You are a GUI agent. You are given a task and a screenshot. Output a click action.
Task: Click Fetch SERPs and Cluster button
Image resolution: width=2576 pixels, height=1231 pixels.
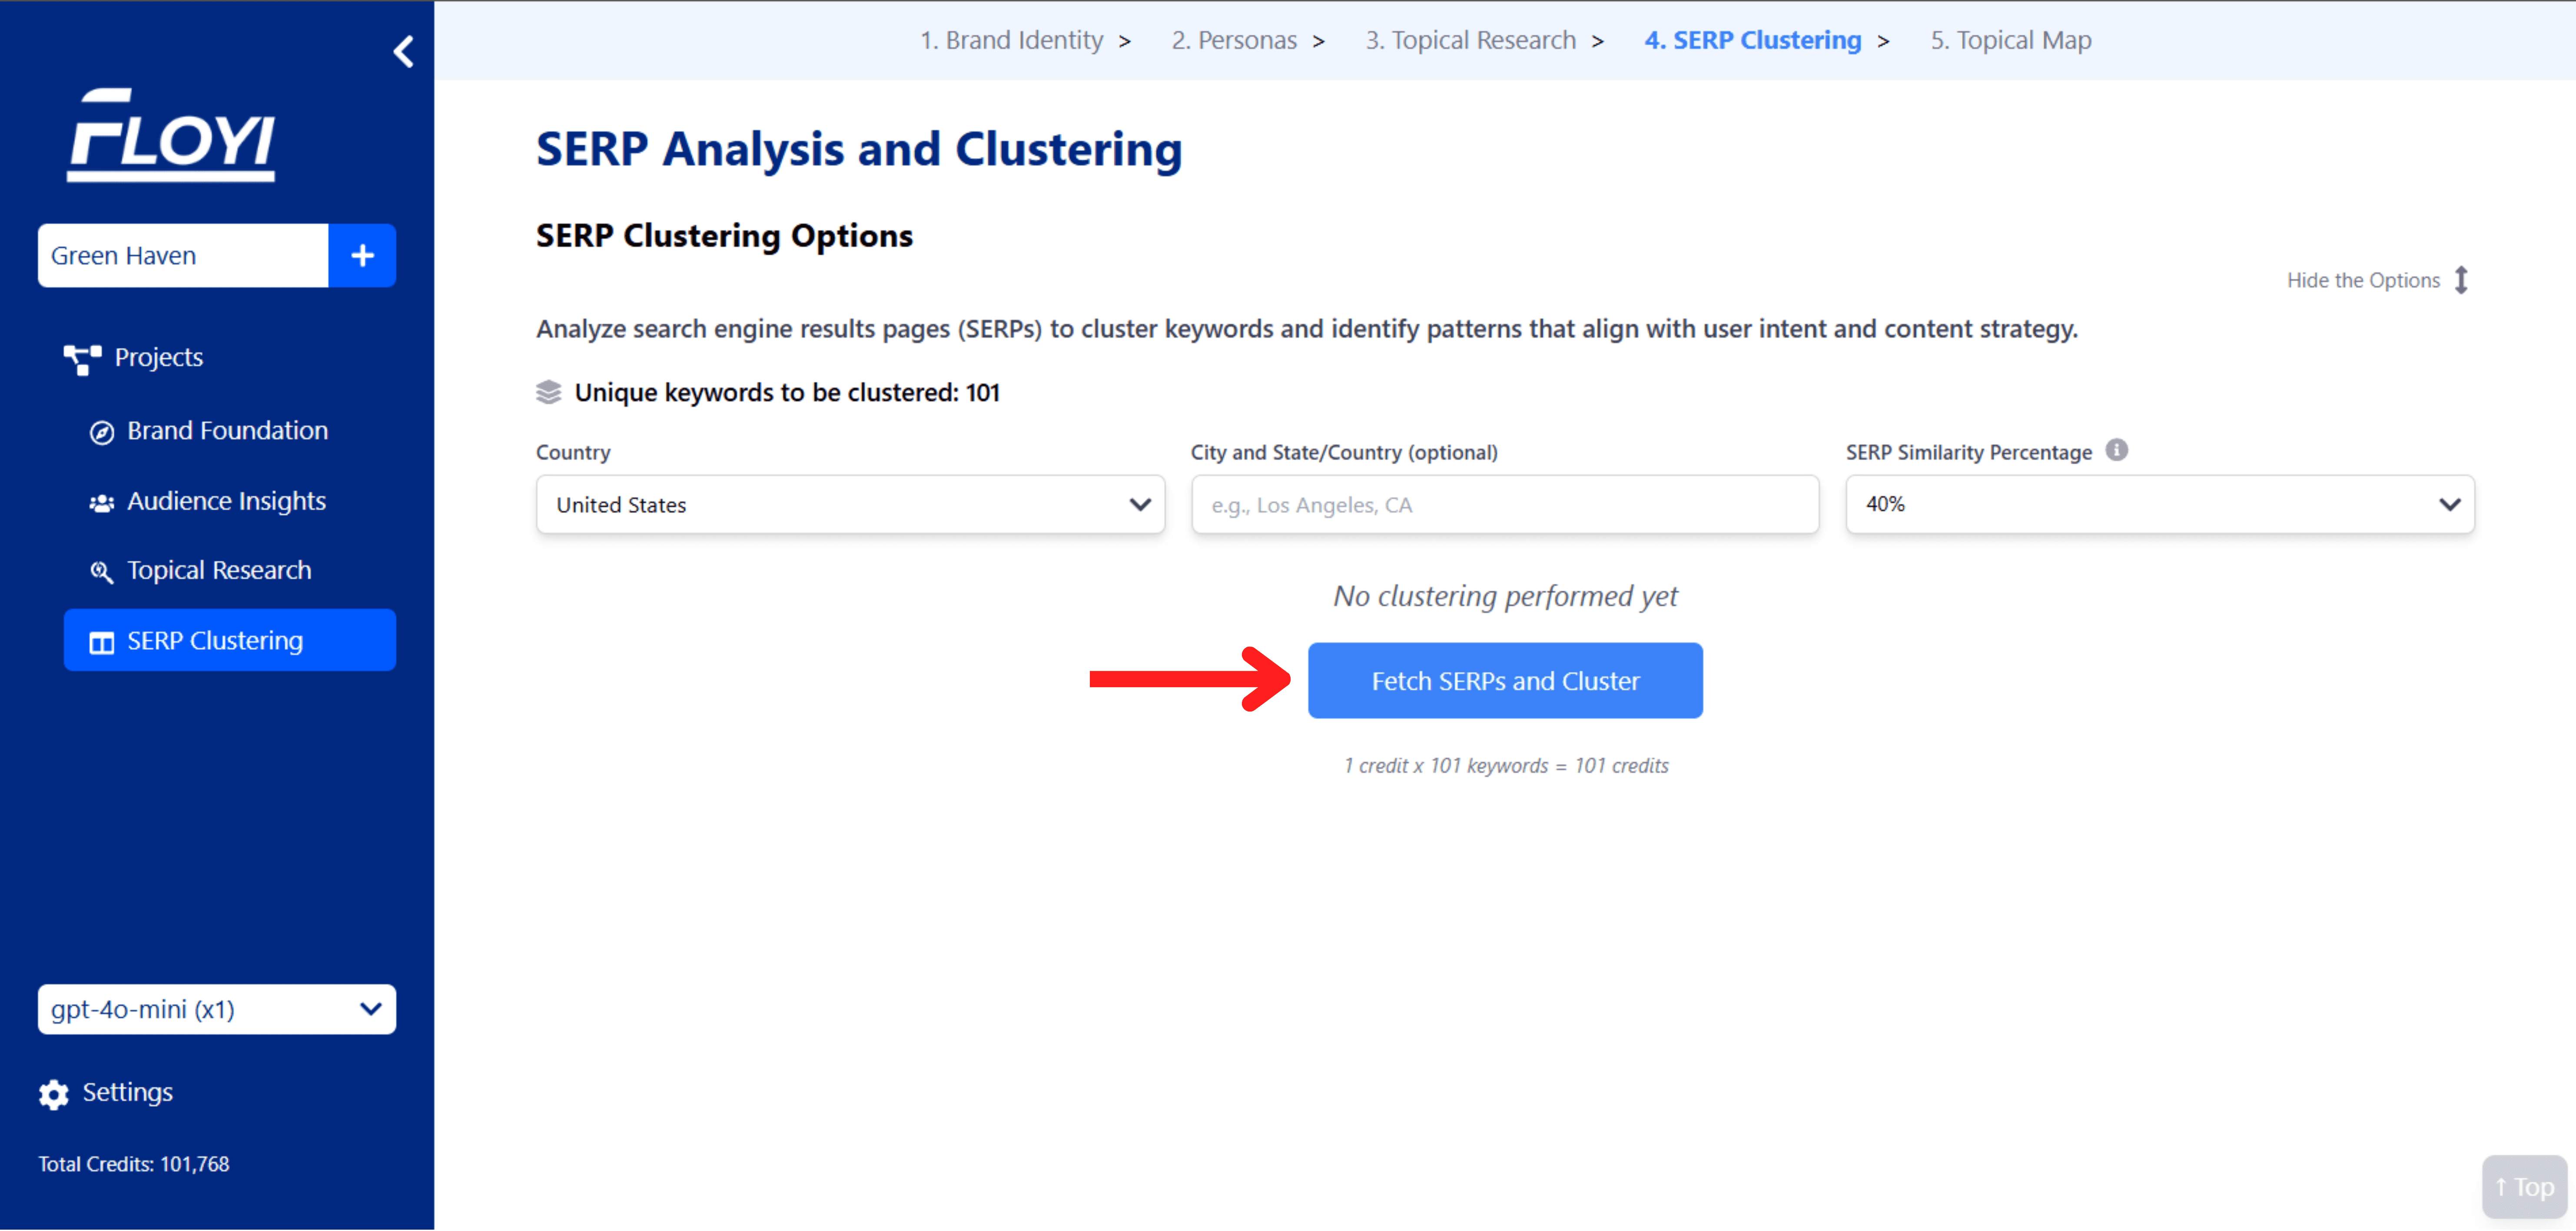coord(1505,681)
